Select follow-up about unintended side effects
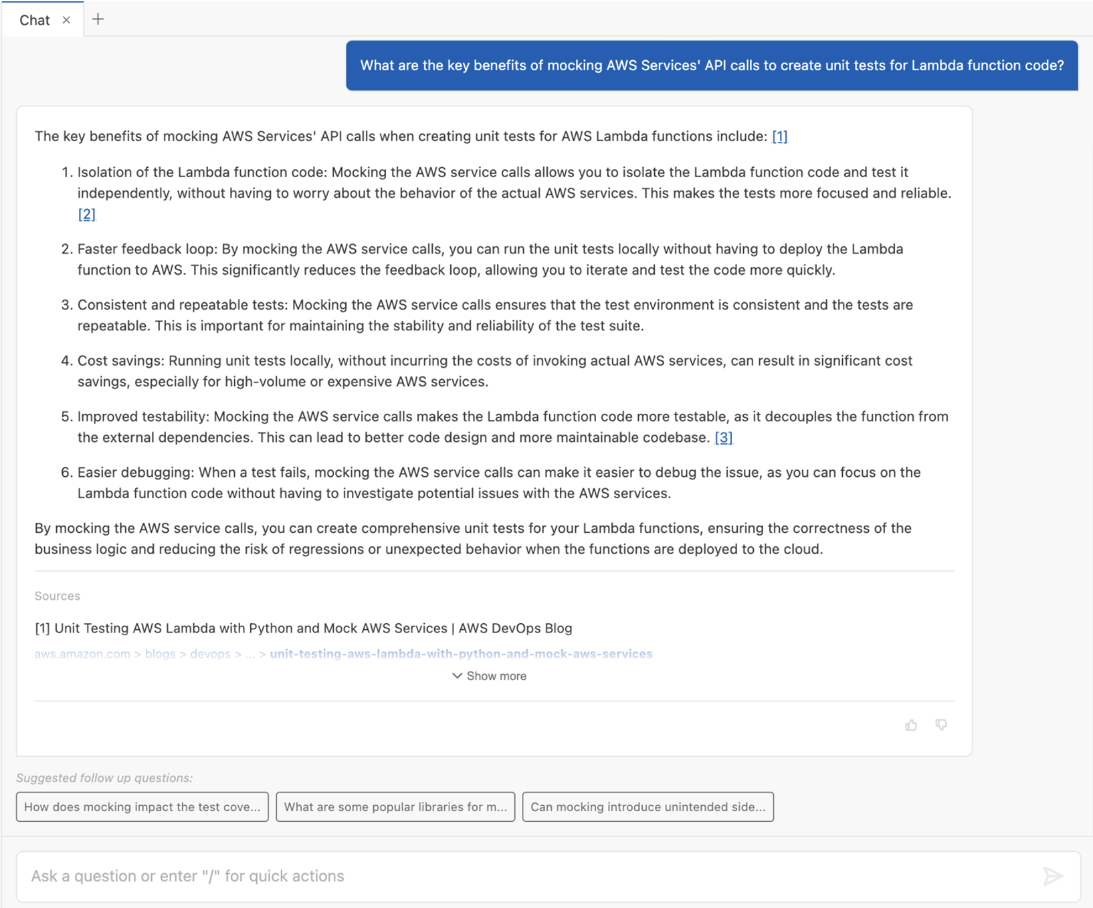 coord(648,807)
